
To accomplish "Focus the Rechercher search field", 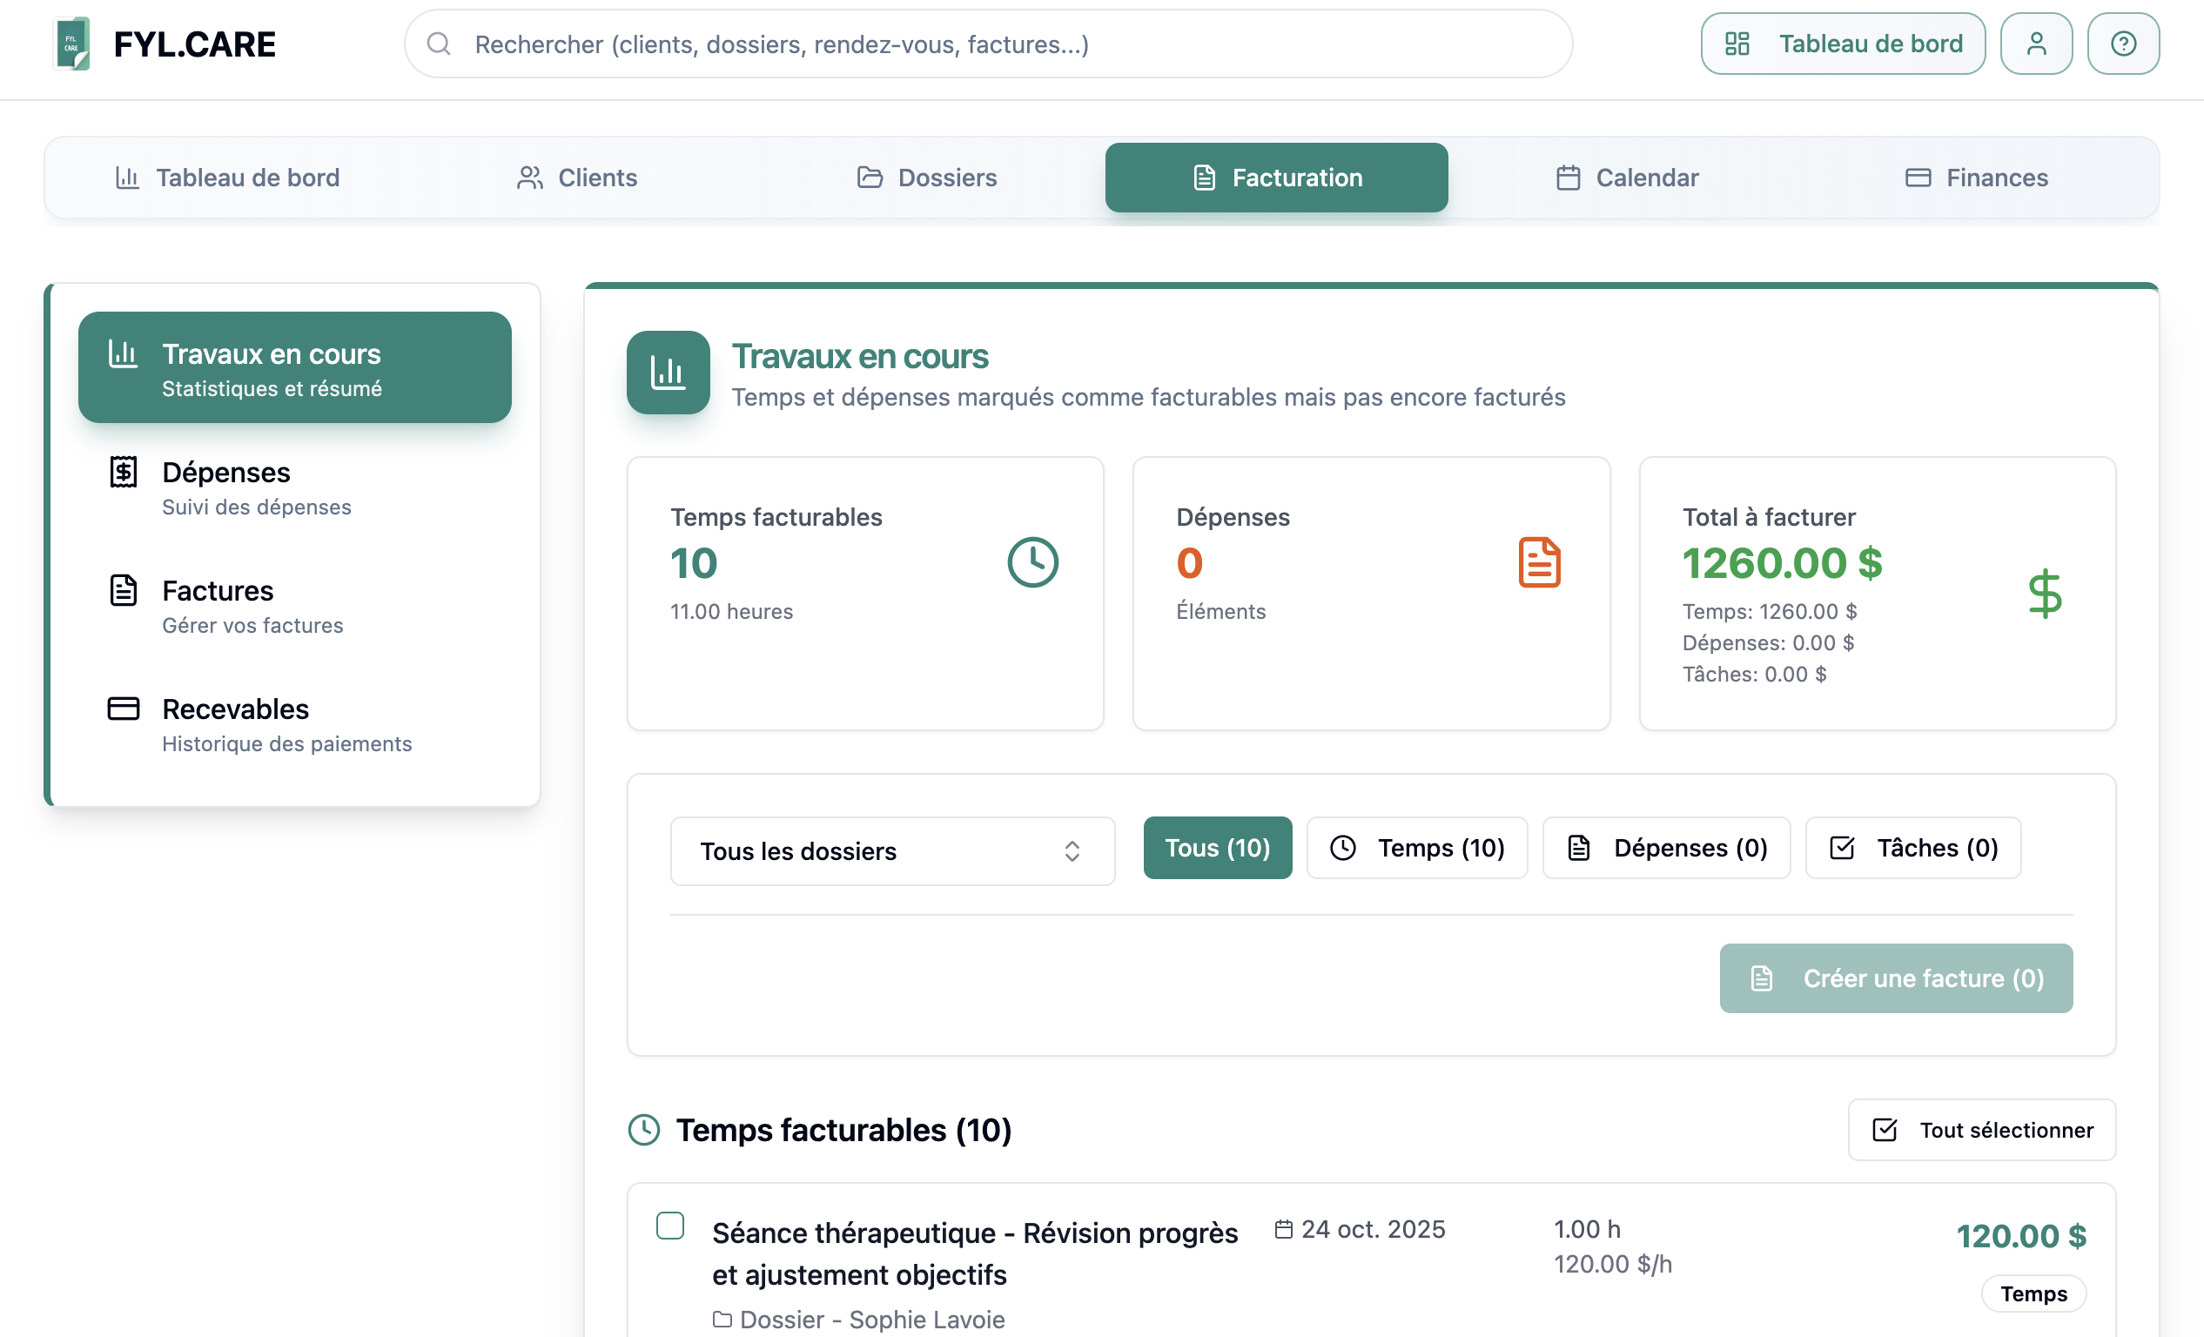I will pos(987,44).
